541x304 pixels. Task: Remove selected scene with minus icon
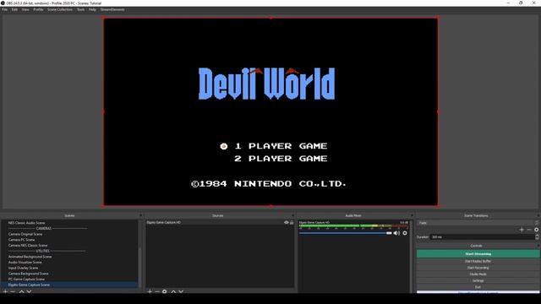14,291
